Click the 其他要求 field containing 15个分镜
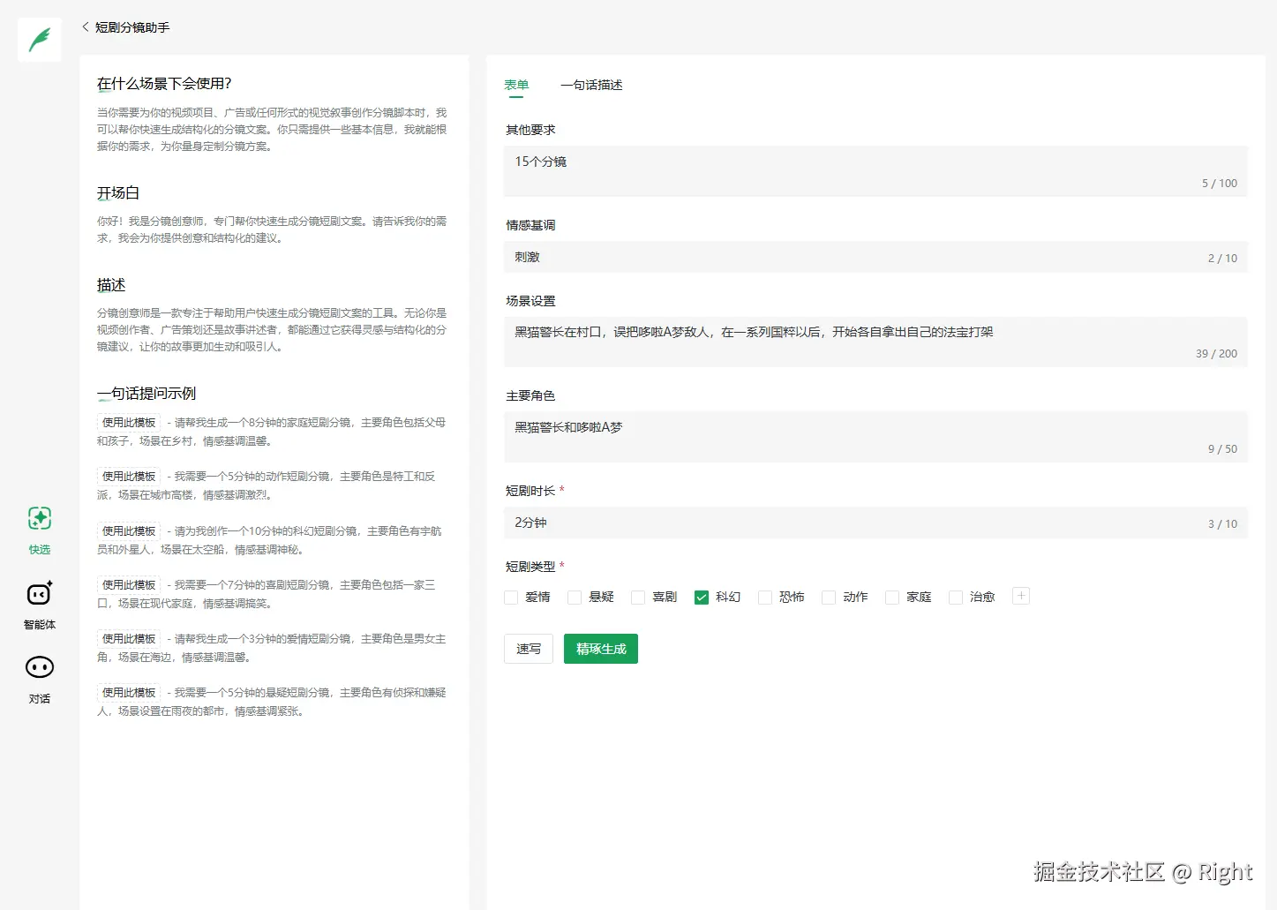The height and width of the screenshot is (910, 1277). pos(875,171)
